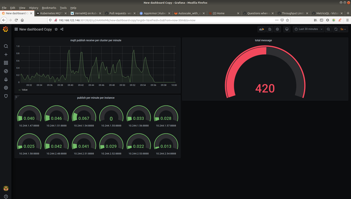
Task: Open the Explore compass icon in sidebar
Action: (6, 71)
